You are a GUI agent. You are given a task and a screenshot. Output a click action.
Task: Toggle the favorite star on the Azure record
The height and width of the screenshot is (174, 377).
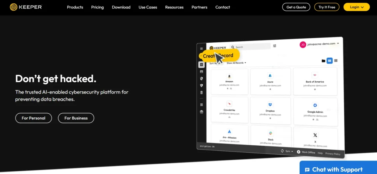270,89
